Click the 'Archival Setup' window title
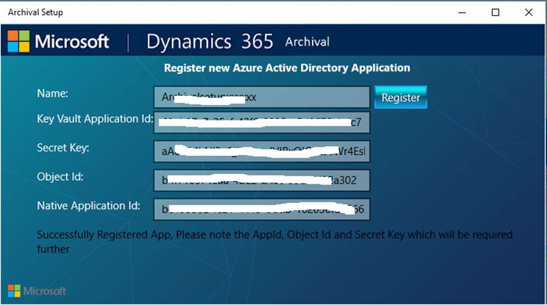This screenshot has width=547, height=305. pyautogui.click(x=35, y=12)
